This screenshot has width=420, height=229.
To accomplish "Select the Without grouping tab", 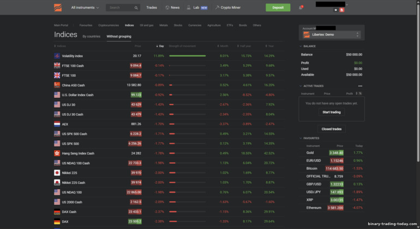I will (x=119, y=36).
